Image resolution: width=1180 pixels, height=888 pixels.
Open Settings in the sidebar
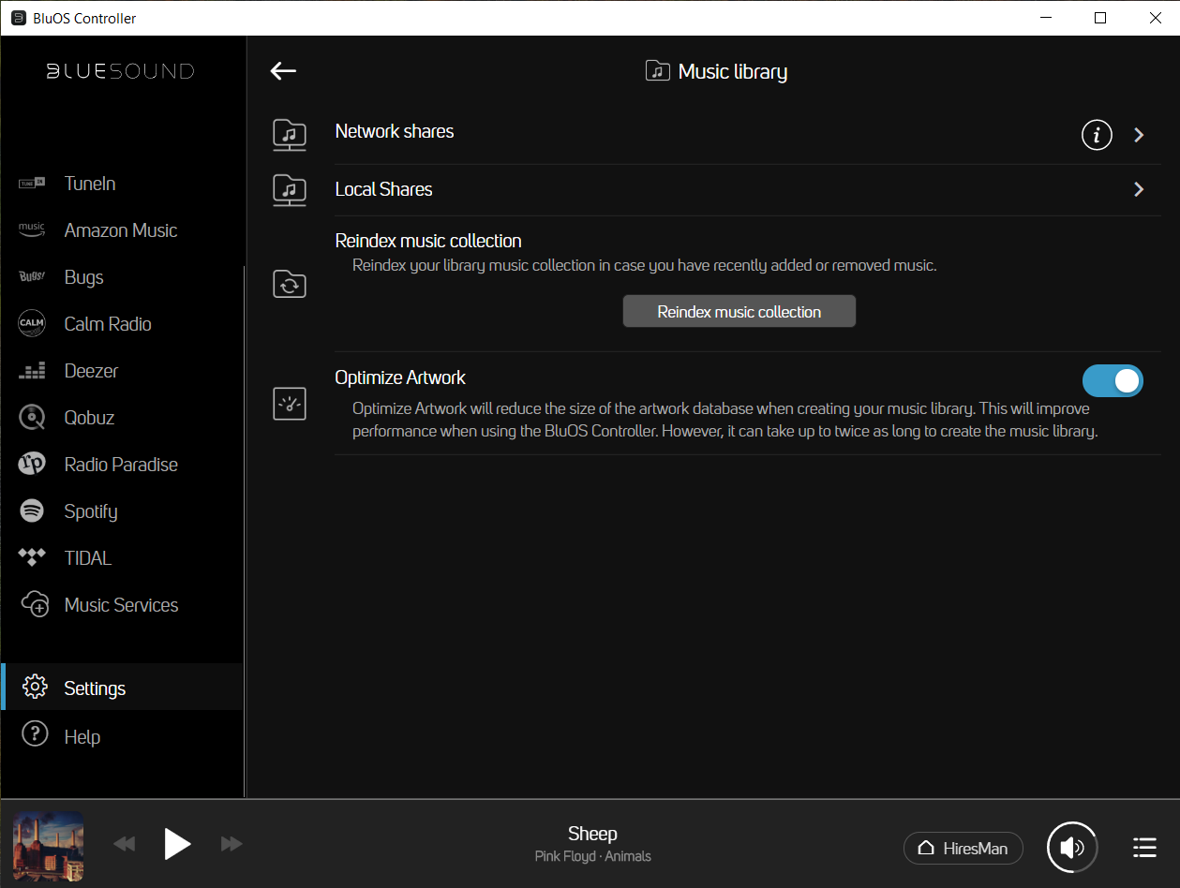[95, 688]
